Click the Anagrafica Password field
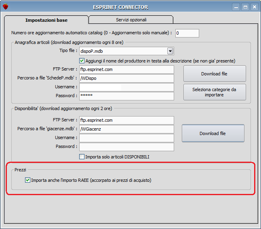Screen dimensions: 261x229 (x=126, y=96)
